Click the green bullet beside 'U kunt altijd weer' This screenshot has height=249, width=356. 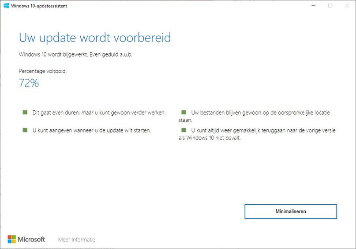click(x=184, y=130)
